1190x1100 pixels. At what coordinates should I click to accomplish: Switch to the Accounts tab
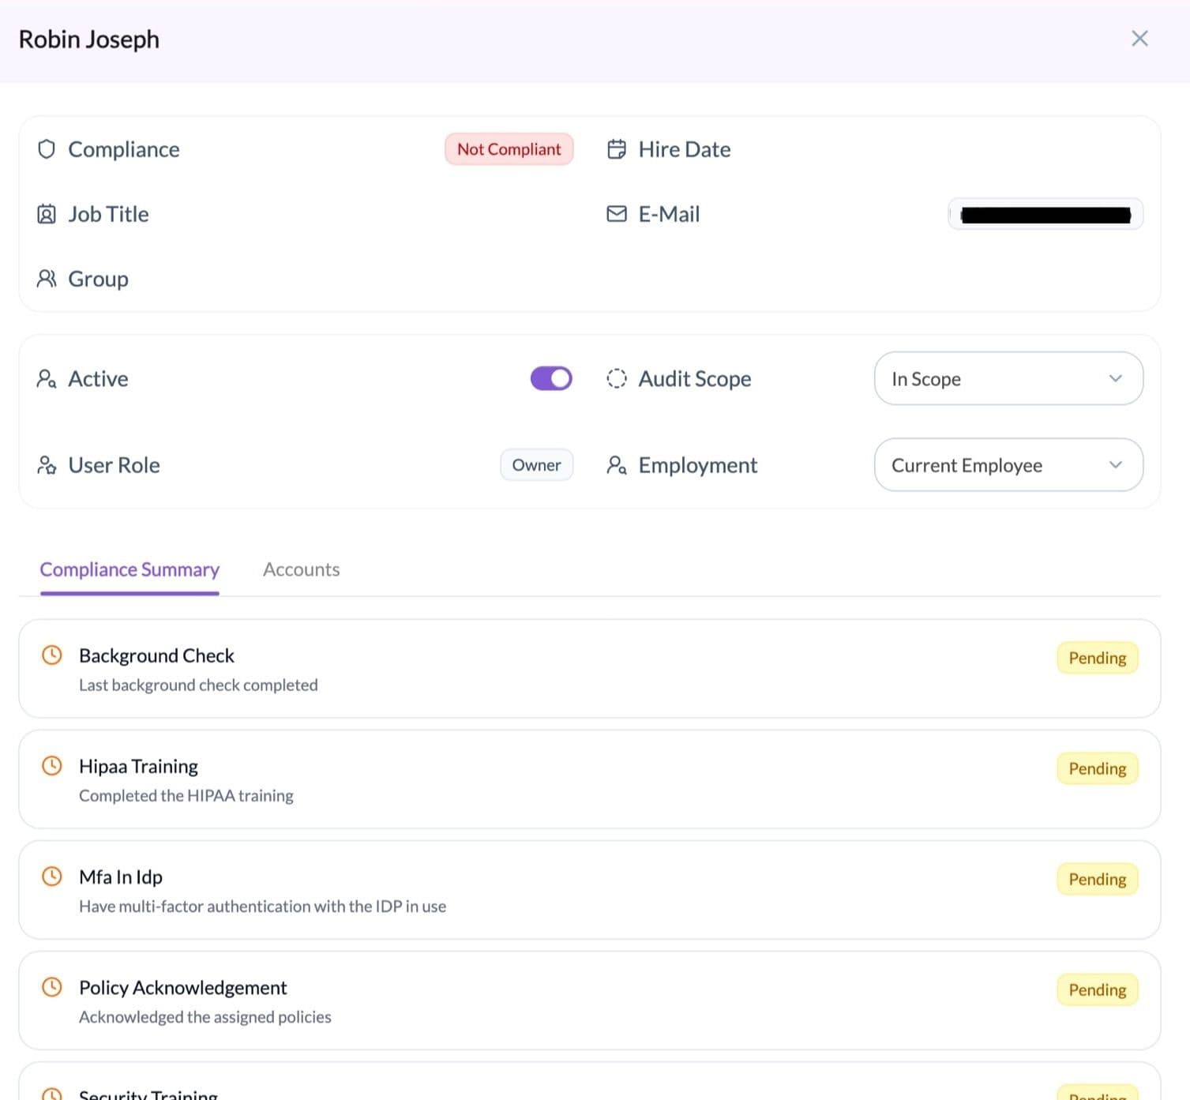pyautogui.click(x=301, y=569)
